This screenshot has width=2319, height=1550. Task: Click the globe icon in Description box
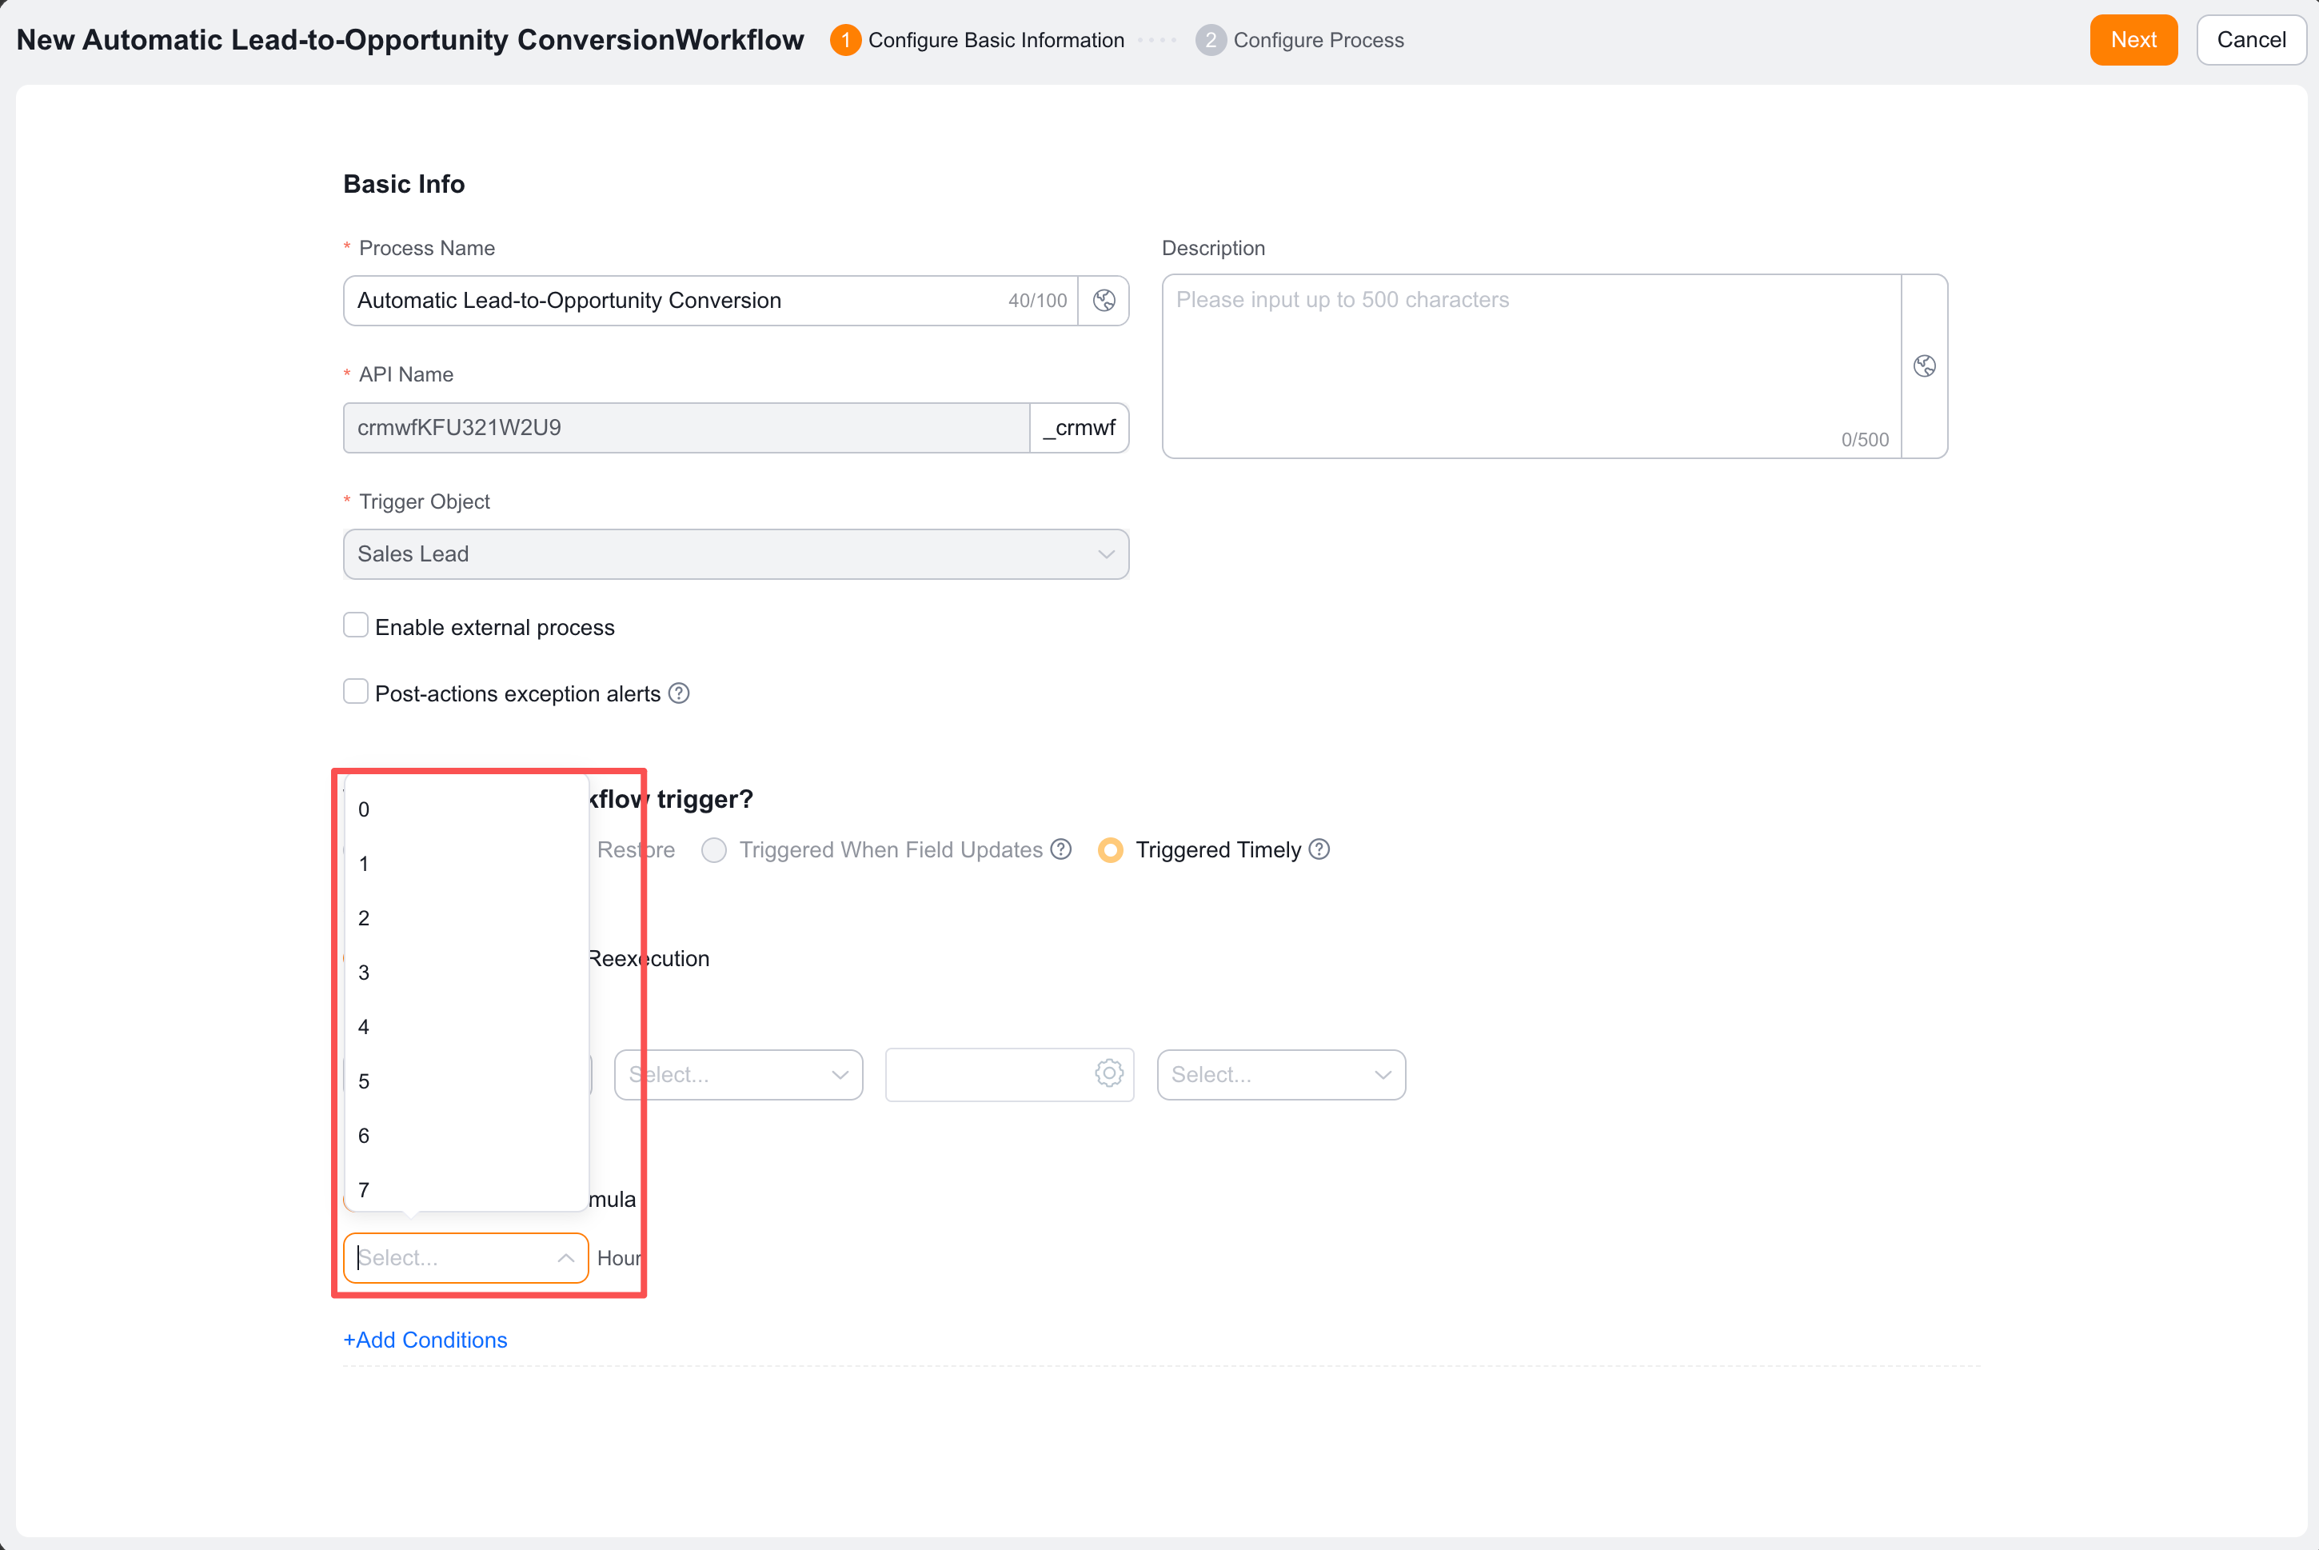[1924, 367]
